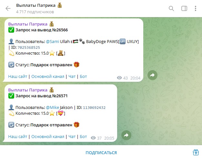202x159 pixels.
Task: Open Наш сайт link in first message
Action: (x=18, y=77)
